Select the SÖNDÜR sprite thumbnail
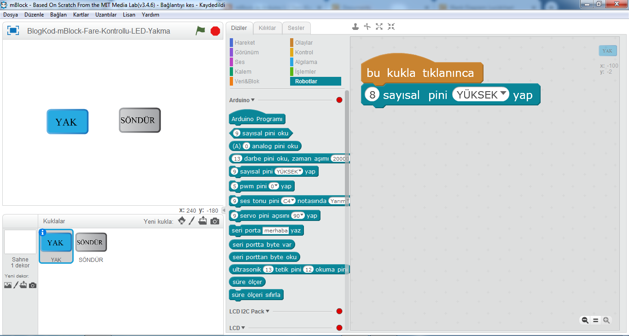The height and width of the screenshot is (336, 629). coord(91,246)
